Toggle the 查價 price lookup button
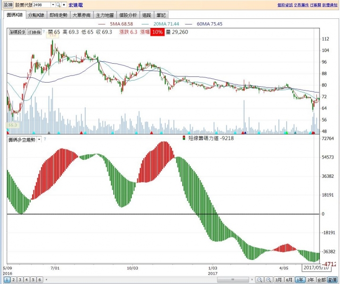Viewport: 340px width, 284px height. pyautogui.click(x=332, y=280)
